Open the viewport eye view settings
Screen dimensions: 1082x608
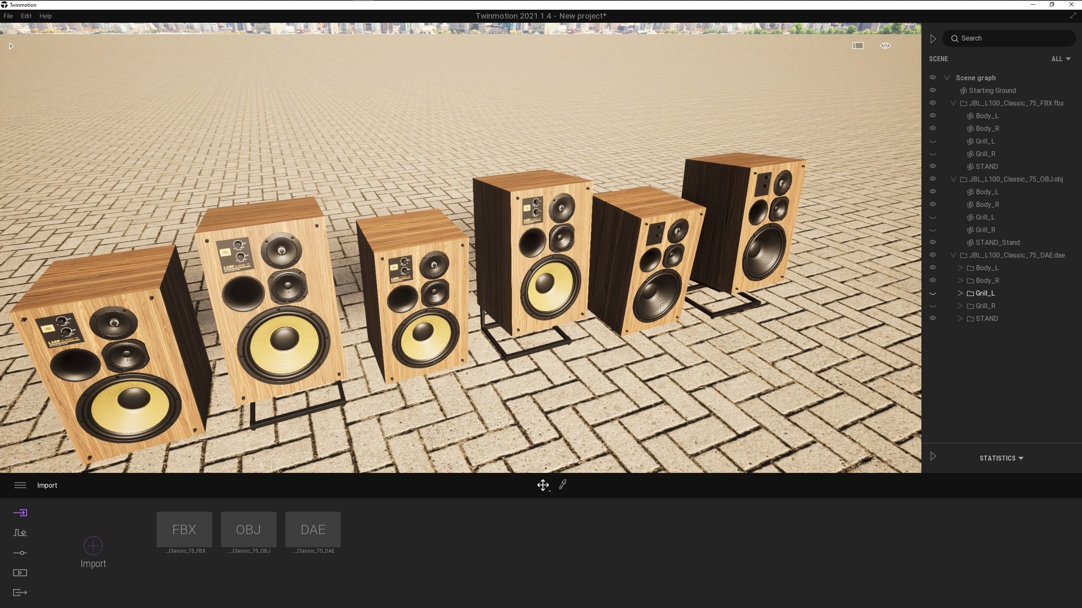885,46
